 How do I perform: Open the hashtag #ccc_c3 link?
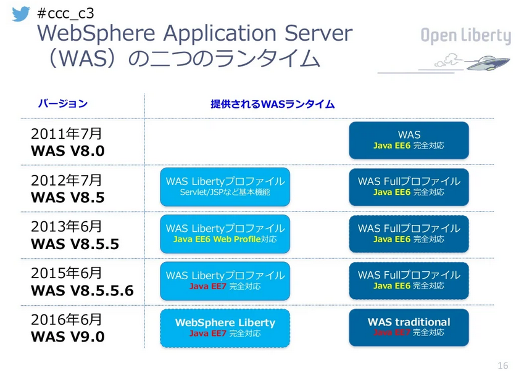click(64, 14)
